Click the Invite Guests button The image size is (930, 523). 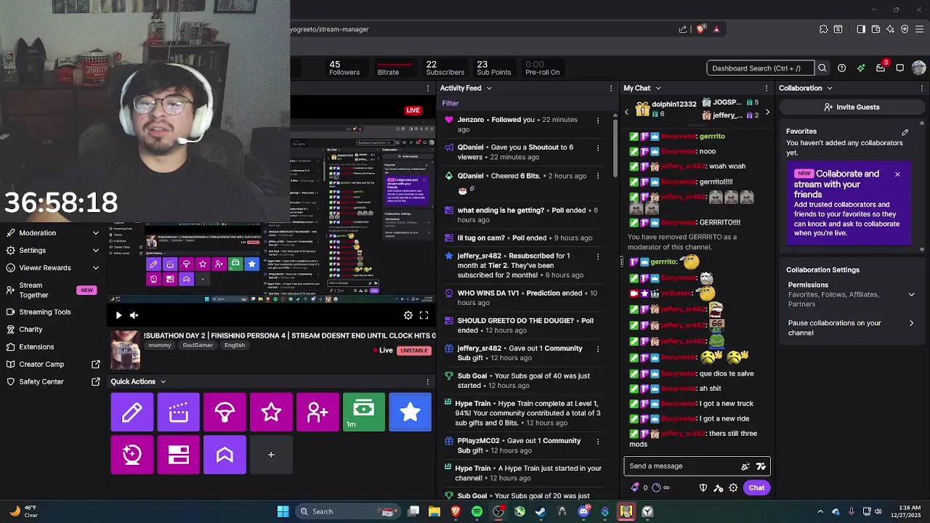click(x=852, y=107)
